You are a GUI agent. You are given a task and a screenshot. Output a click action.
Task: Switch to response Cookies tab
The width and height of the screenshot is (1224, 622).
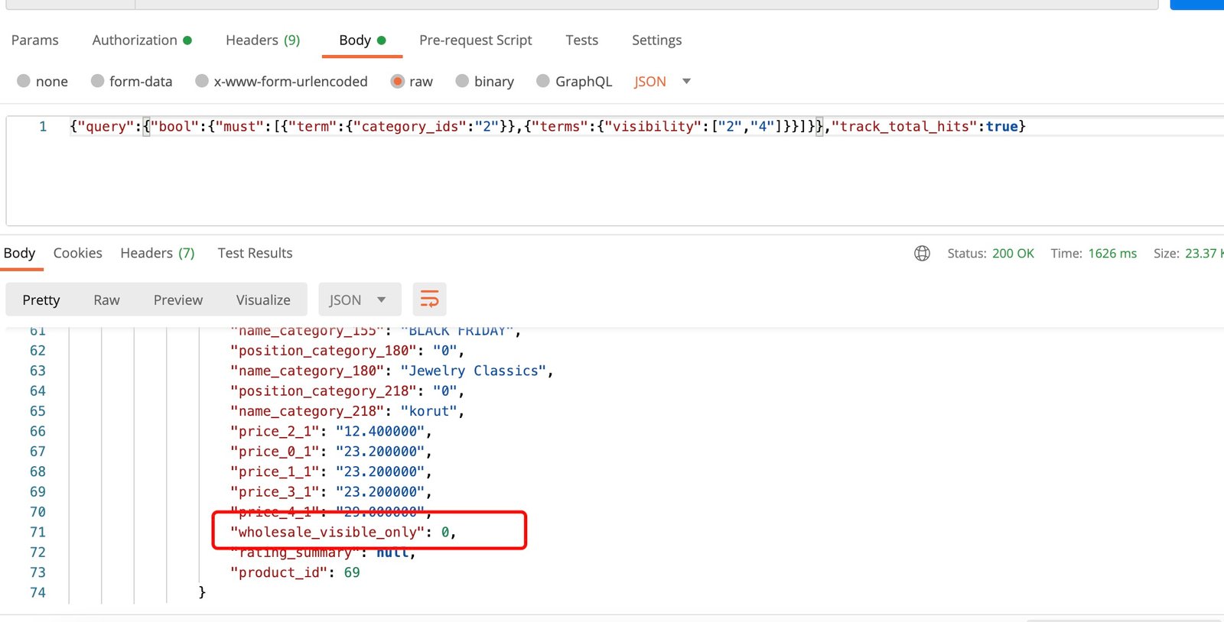click(x=77, y=253)
